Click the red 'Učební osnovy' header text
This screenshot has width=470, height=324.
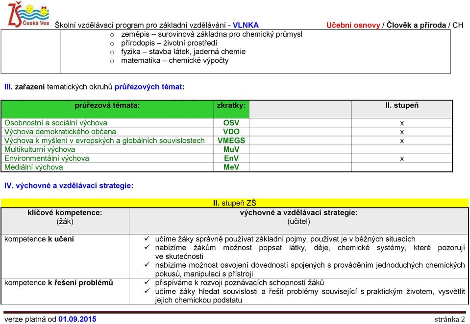(x=353, y=25)
